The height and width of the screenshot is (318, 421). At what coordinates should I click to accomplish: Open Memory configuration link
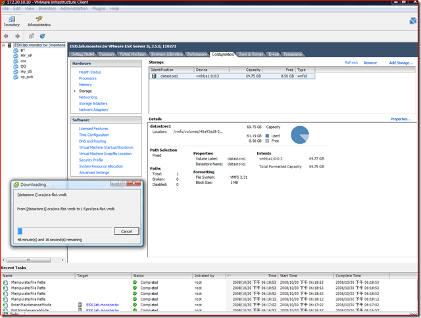coord(85,85)
